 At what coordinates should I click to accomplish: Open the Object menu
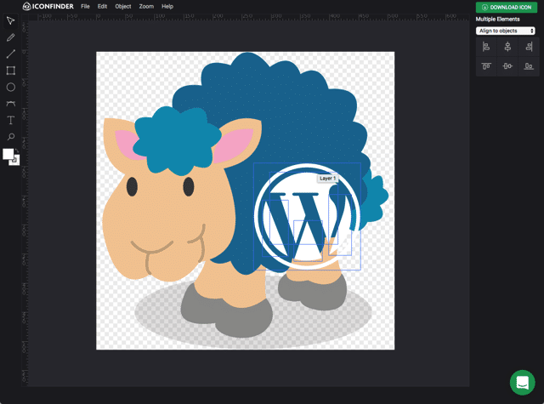click(123, 6)
